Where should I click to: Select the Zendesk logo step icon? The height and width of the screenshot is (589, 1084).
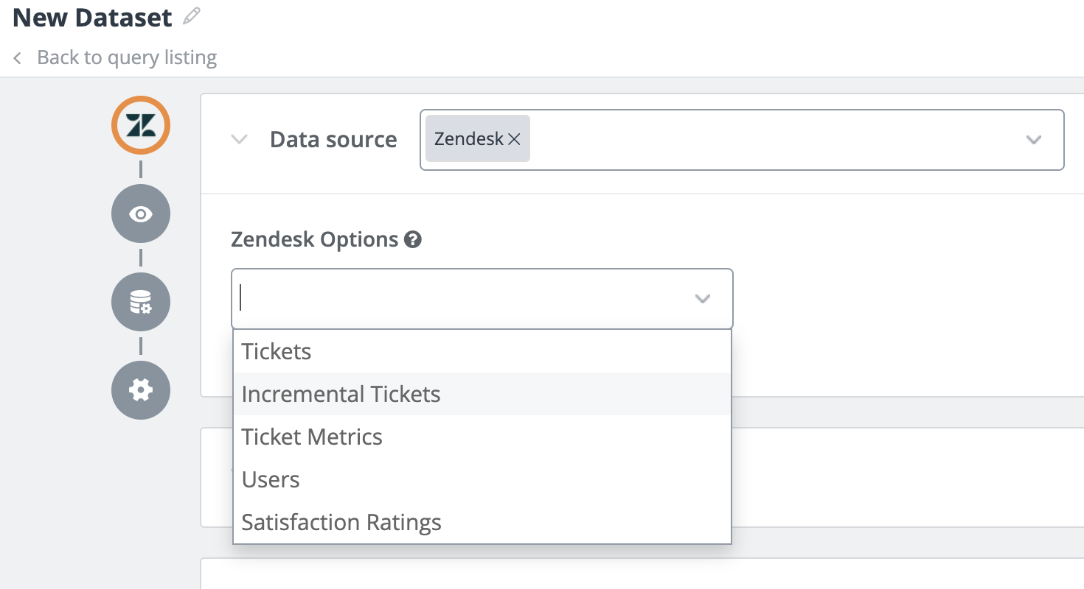(x=141, y=125)
